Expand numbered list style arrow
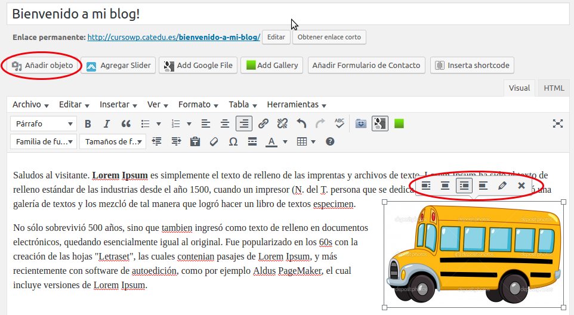 (189, 124)
